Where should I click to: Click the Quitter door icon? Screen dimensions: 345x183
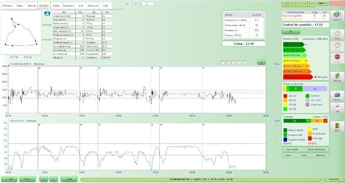[337, 126]
